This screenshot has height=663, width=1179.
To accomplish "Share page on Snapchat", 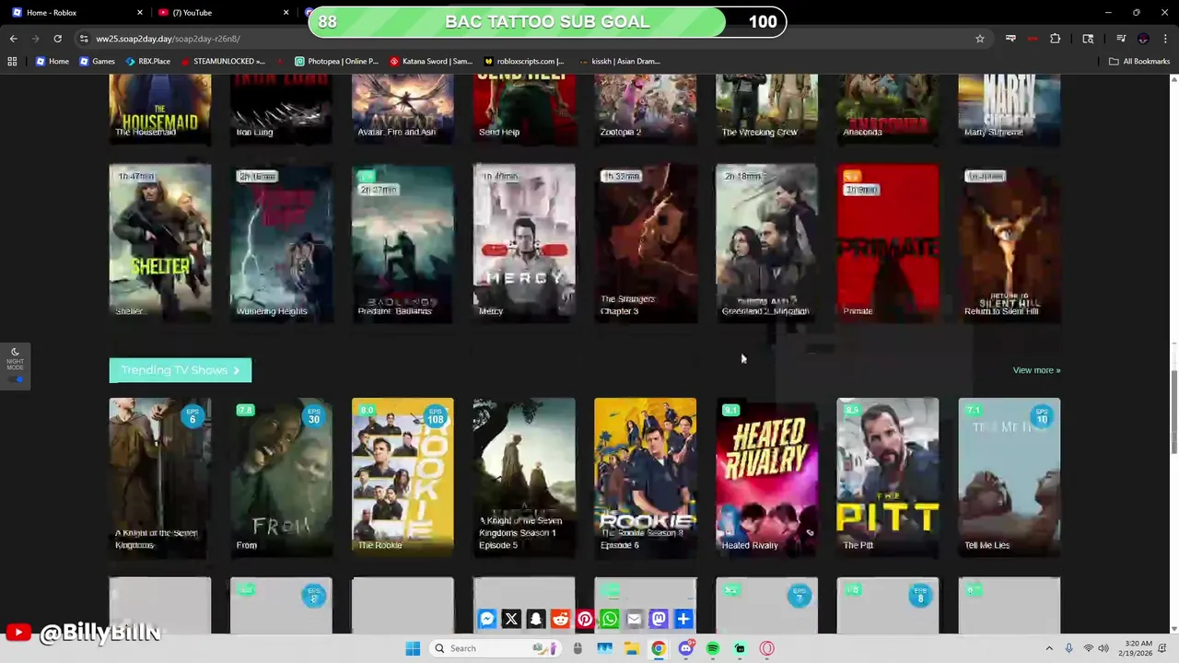I will [x=535, y=619].
